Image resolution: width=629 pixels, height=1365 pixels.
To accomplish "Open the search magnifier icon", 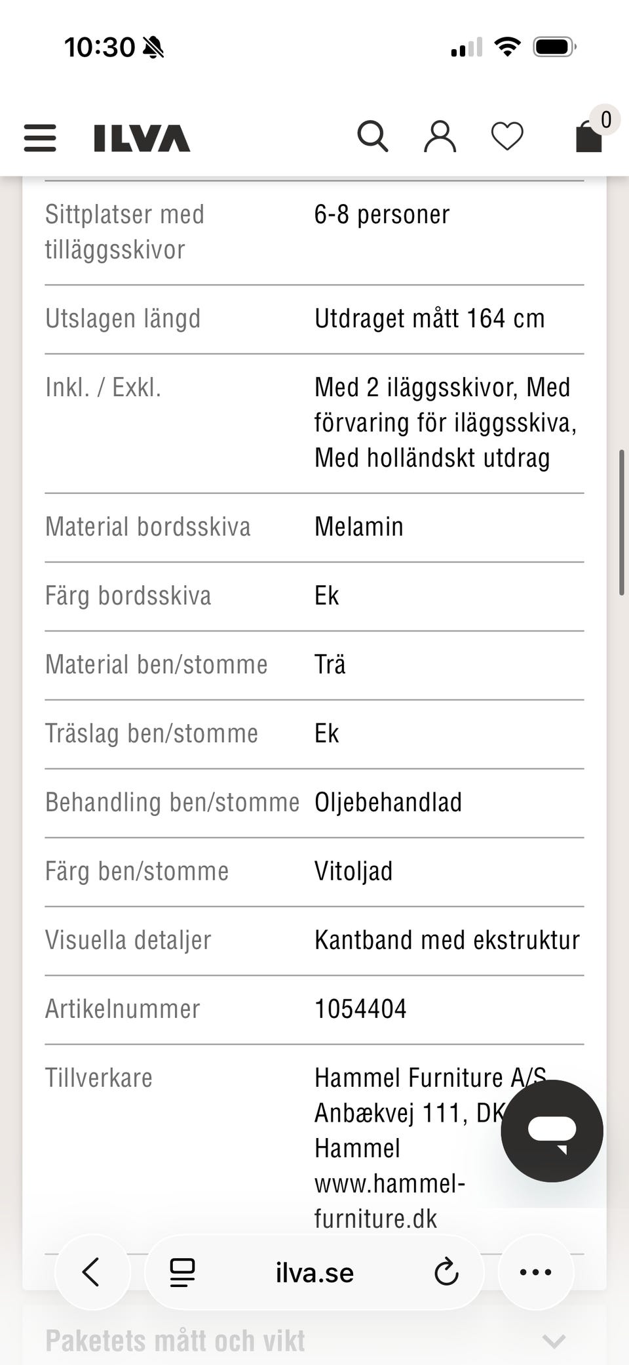I will point(372,136).
